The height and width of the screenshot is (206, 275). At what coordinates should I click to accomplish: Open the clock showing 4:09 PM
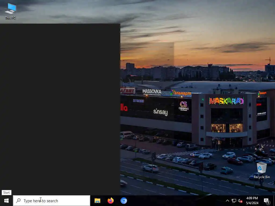(252, 201)
